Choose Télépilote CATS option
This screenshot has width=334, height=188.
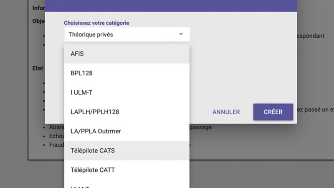pos(127,150)
